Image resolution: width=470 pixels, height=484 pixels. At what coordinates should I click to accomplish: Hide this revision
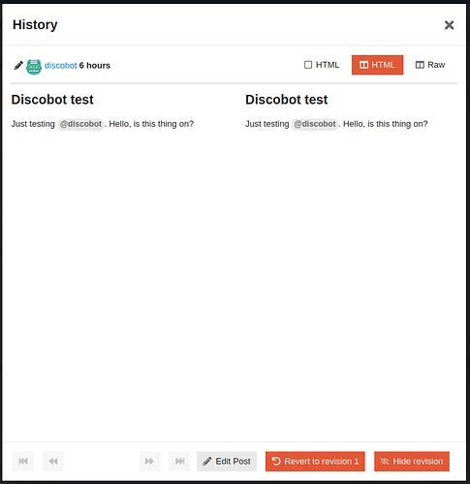412,461
